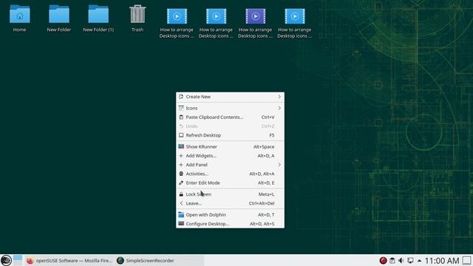
Task: Select Lock Screen menu entry
Action: pyautogui.click(x=230, y=194)
